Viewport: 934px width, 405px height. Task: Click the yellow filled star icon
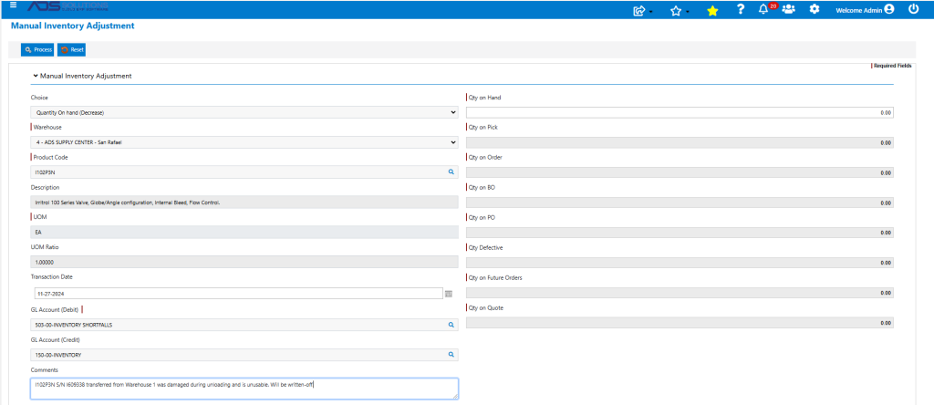(712, 11)
